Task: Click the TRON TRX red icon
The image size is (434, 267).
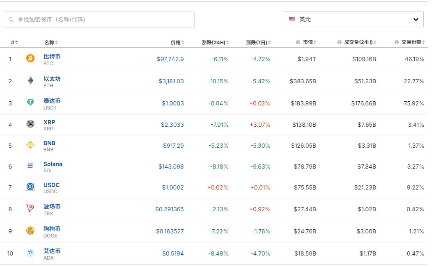Action: [x=30, y=209]
